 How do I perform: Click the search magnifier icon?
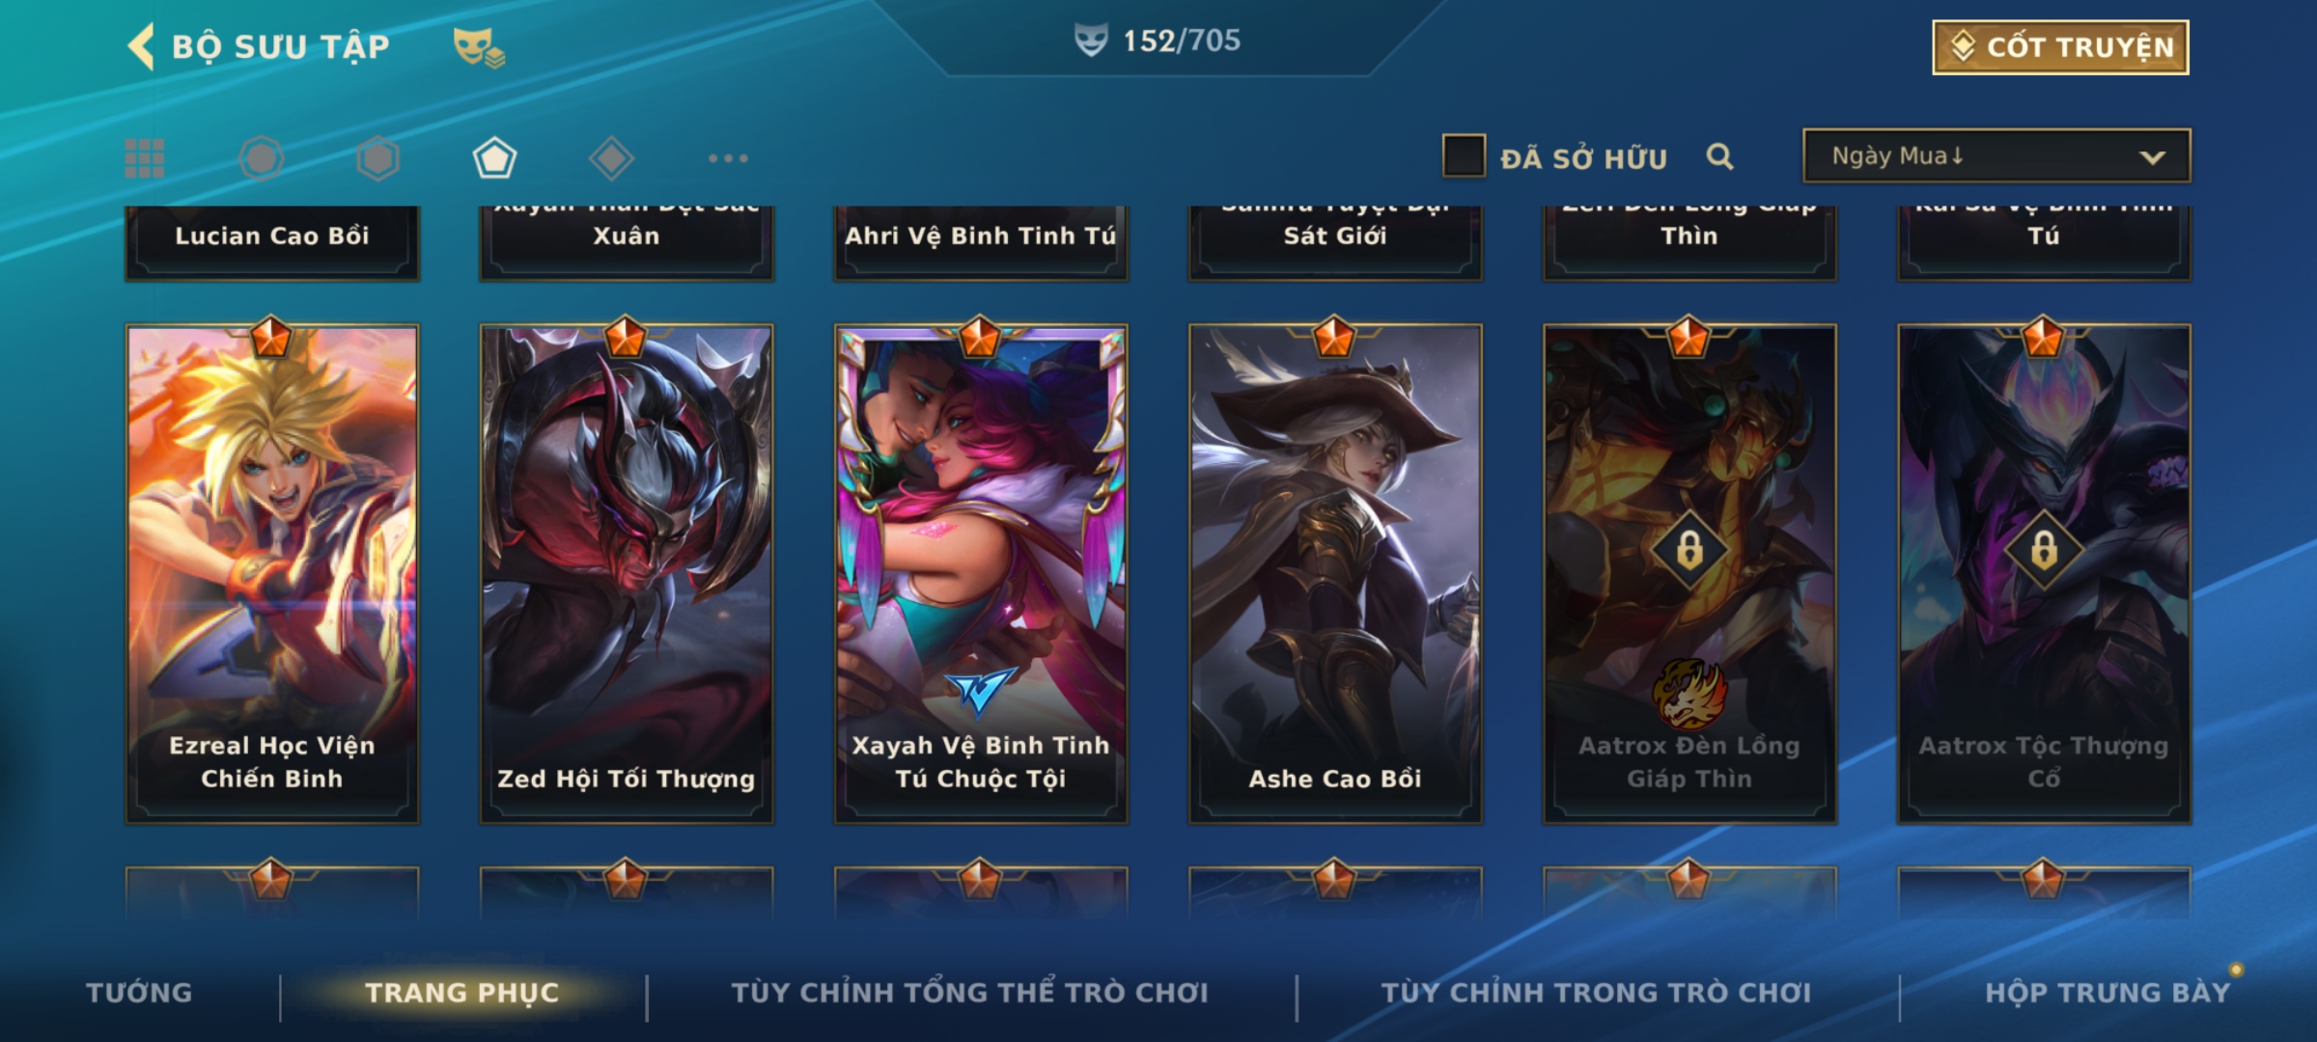(1719, 156)
